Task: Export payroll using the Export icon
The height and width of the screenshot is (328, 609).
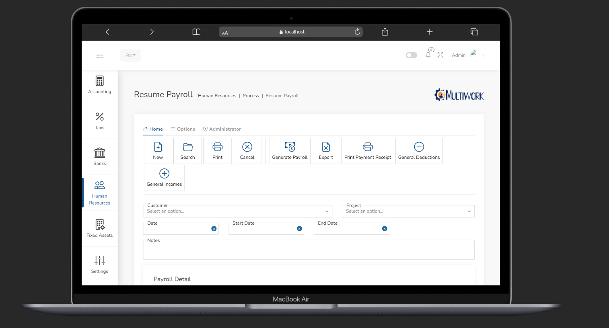Action: [x=326, y=147]
